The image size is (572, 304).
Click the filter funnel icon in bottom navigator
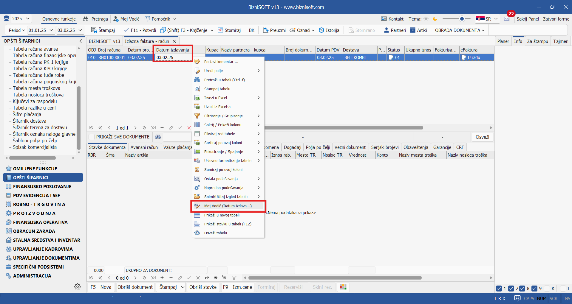point(234,278)
